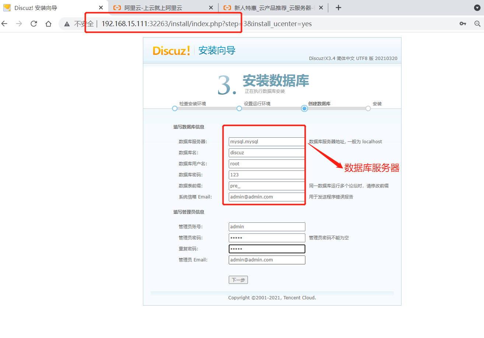Switch to the 阿里云-上云就上阿里云 tab
484x338 pixels.
(164, 8)
